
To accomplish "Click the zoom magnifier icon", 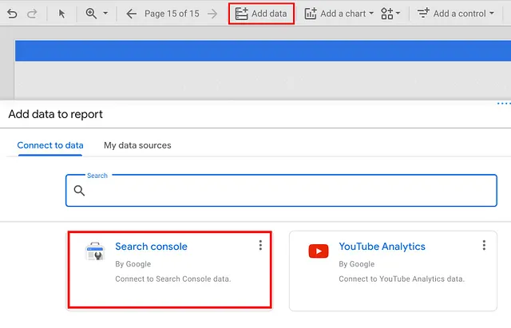I will pyautogui.click(x=91, y=14).
